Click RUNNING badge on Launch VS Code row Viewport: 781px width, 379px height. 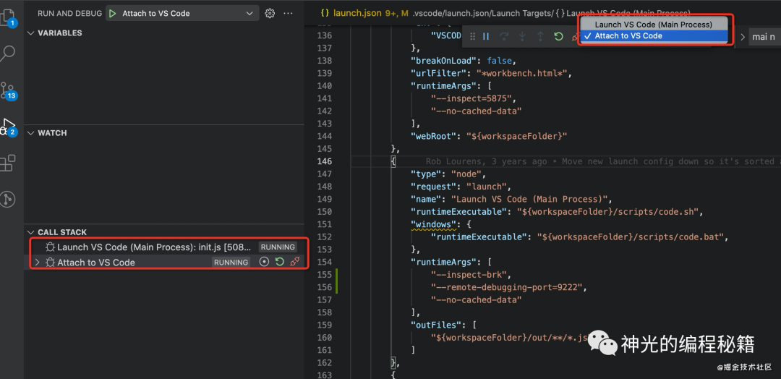[278, 247]
